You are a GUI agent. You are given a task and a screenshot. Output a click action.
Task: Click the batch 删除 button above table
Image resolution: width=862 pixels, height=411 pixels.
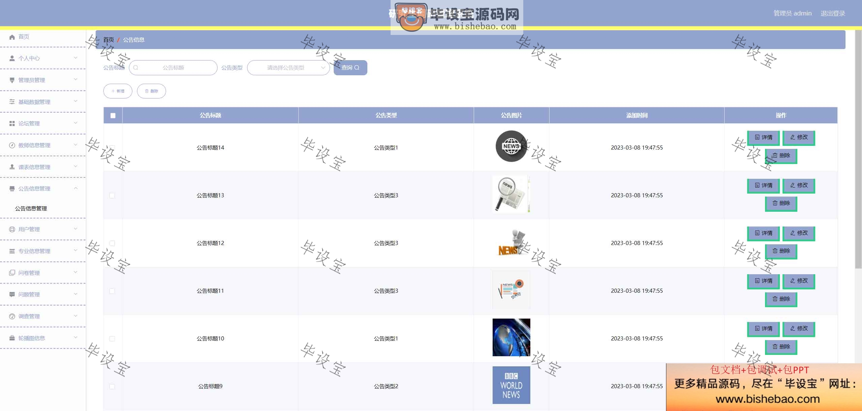pos(151,91)
